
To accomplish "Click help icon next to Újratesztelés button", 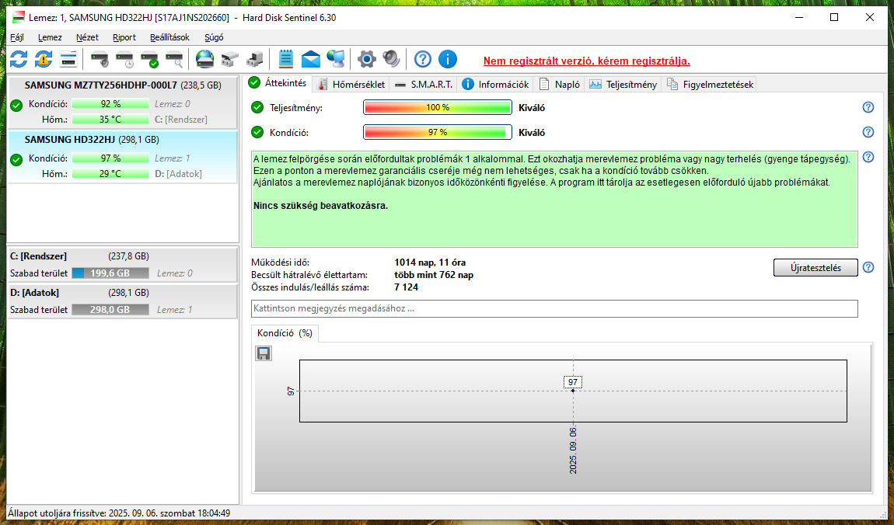I will [x=868, y=267].
